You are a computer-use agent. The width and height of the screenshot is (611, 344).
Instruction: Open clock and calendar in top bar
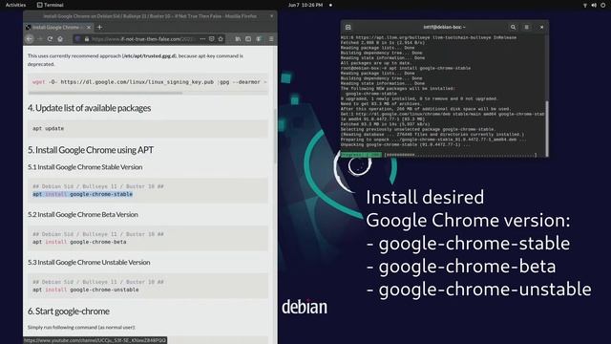coord(305,5)
